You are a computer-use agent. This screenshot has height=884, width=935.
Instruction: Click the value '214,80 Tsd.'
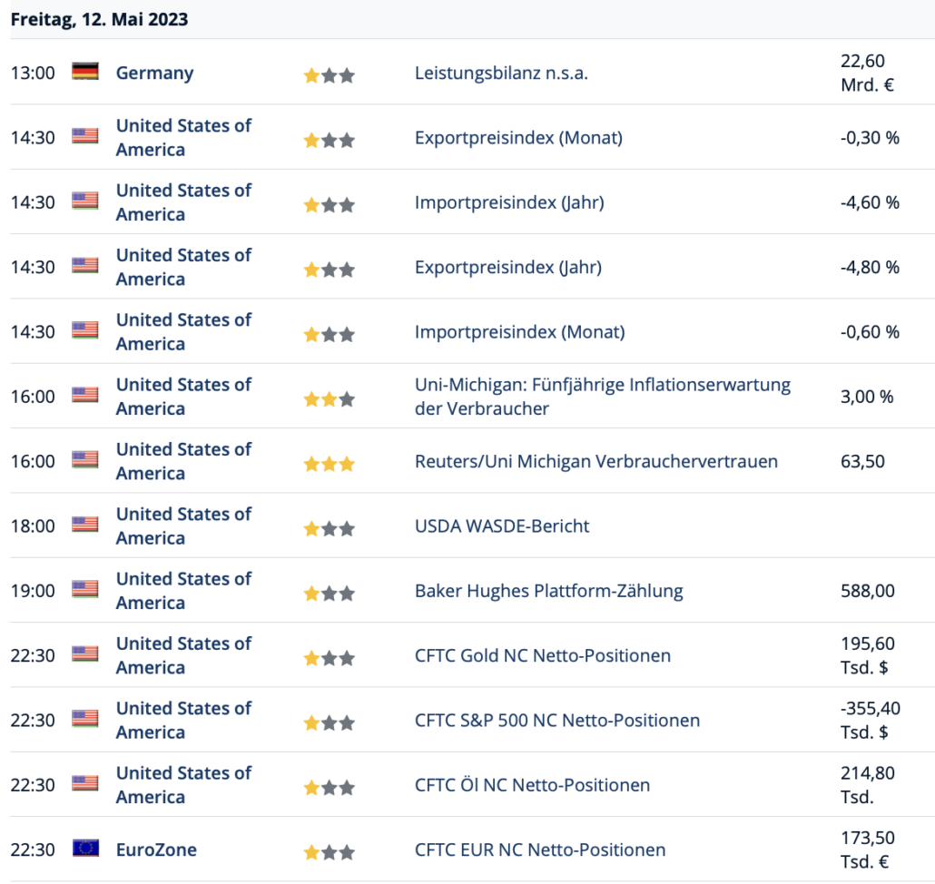coord(868,785)
